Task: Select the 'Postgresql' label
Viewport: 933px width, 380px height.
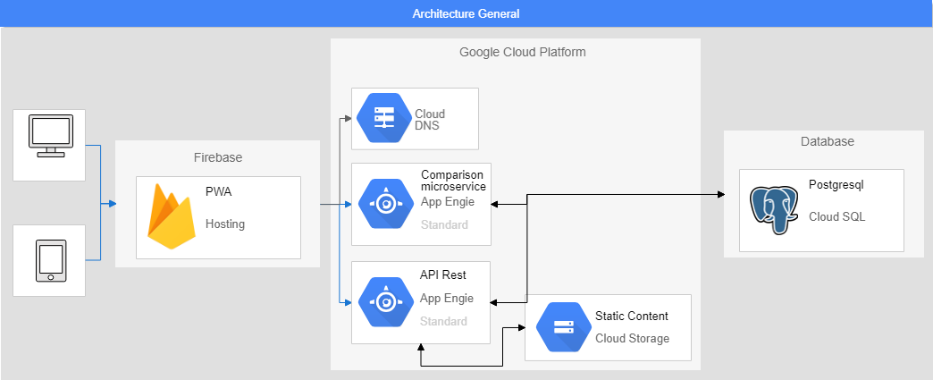Action: click(836, 185)
